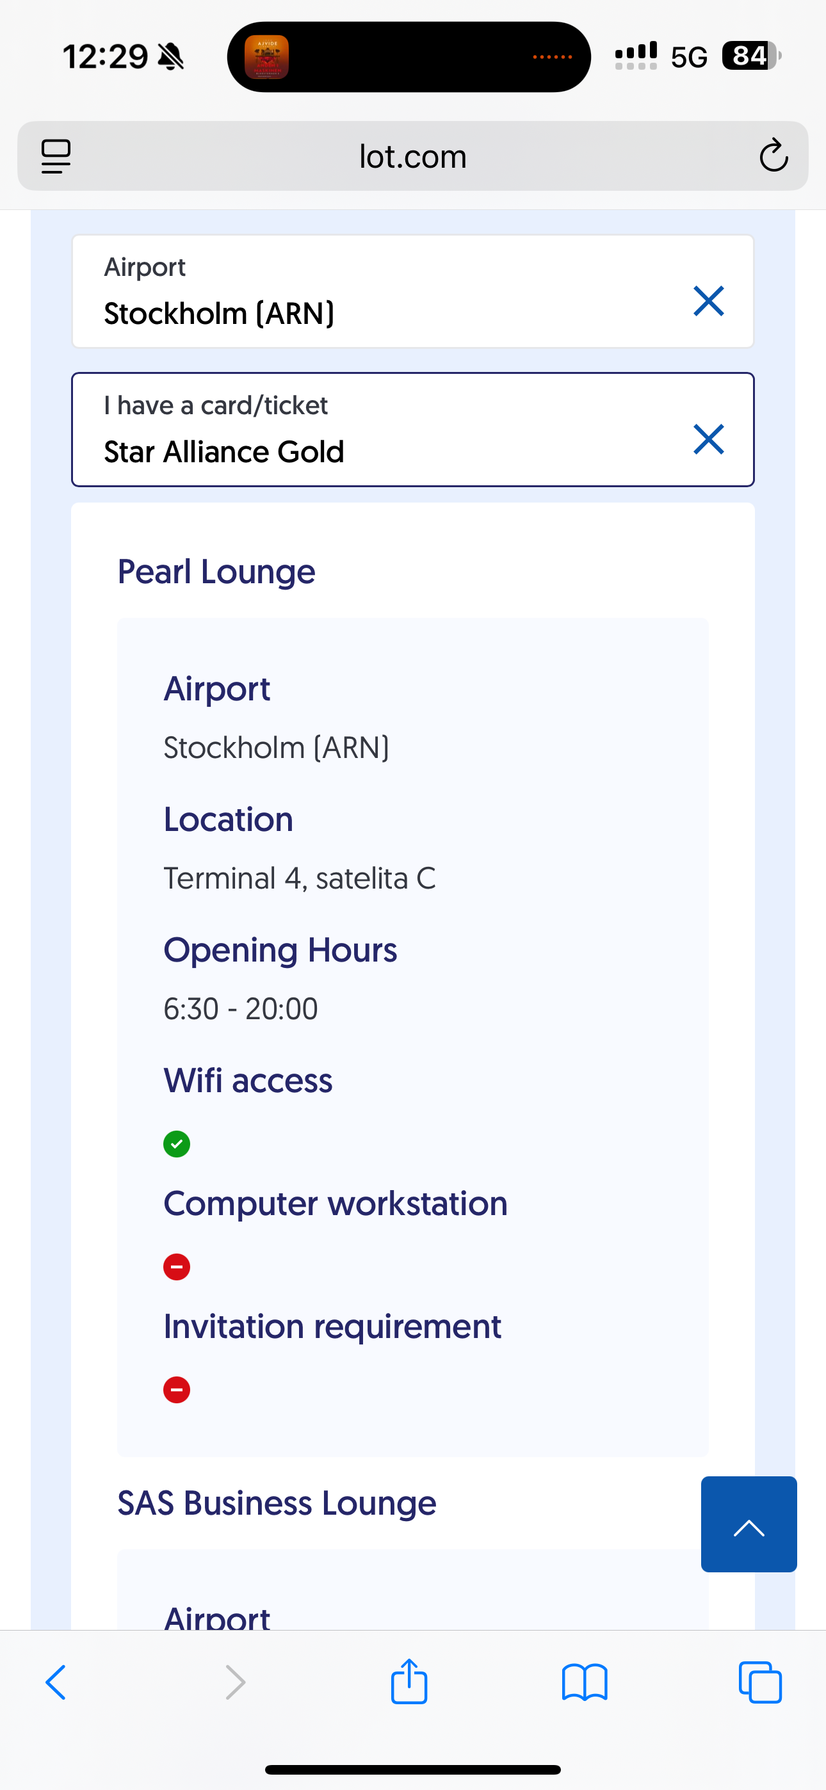The image size is (826, 1790).
Task: Open Safari bookmarks
Action: tap(584, 1682)
